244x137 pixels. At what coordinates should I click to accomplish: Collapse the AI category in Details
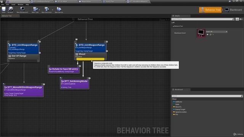172,23
